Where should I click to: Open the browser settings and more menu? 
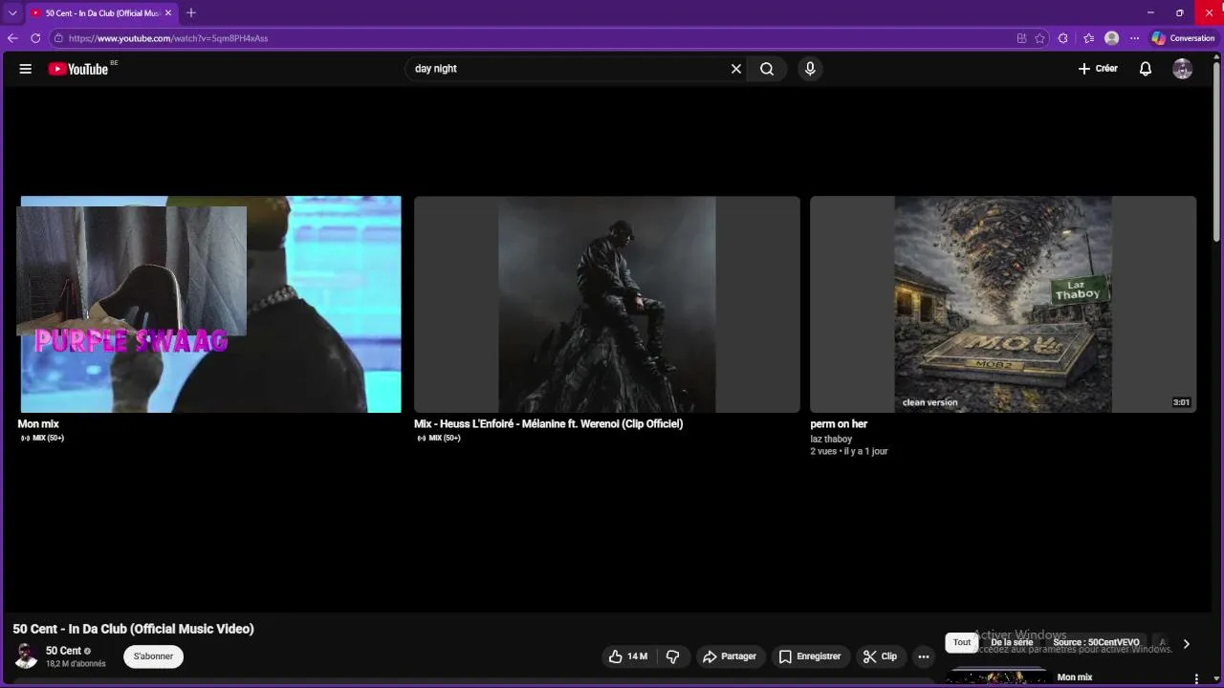coord(1135,38)
